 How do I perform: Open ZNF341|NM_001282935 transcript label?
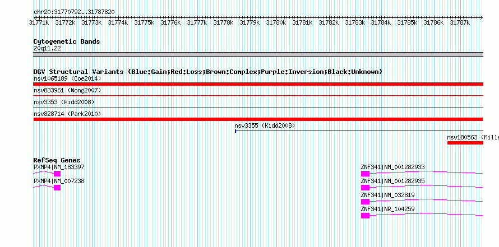coord(392,181)
